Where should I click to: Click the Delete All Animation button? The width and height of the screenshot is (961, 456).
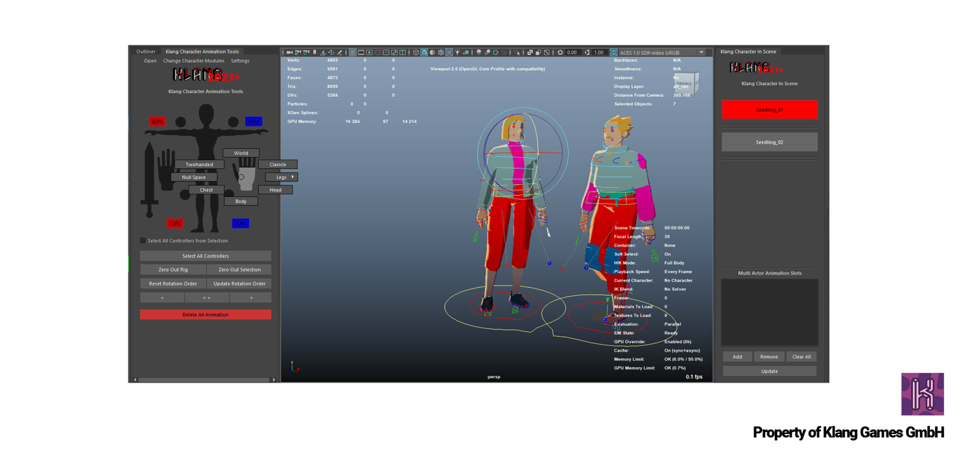tap(206, 315)
